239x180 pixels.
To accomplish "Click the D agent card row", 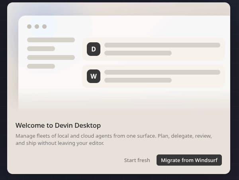I will (x=154, y=49).
